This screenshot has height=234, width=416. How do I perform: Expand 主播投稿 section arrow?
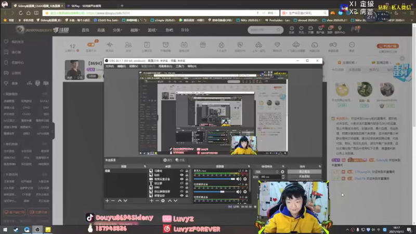coord(356,62)
